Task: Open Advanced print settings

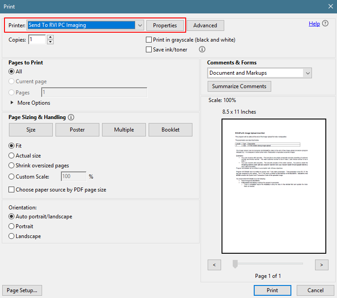Action: pyautogui.click(x=205, y=26)
